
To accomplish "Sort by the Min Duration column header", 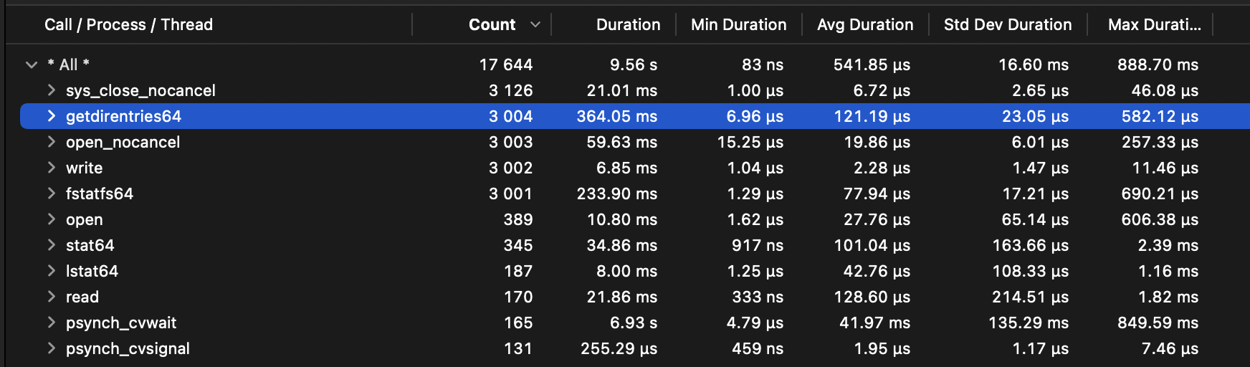I will pyautogui.click(x=738, y=24).
